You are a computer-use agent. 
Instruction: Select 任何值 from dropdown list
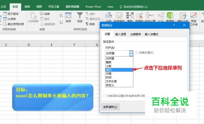pyautogui.click(x=119, y=59)
